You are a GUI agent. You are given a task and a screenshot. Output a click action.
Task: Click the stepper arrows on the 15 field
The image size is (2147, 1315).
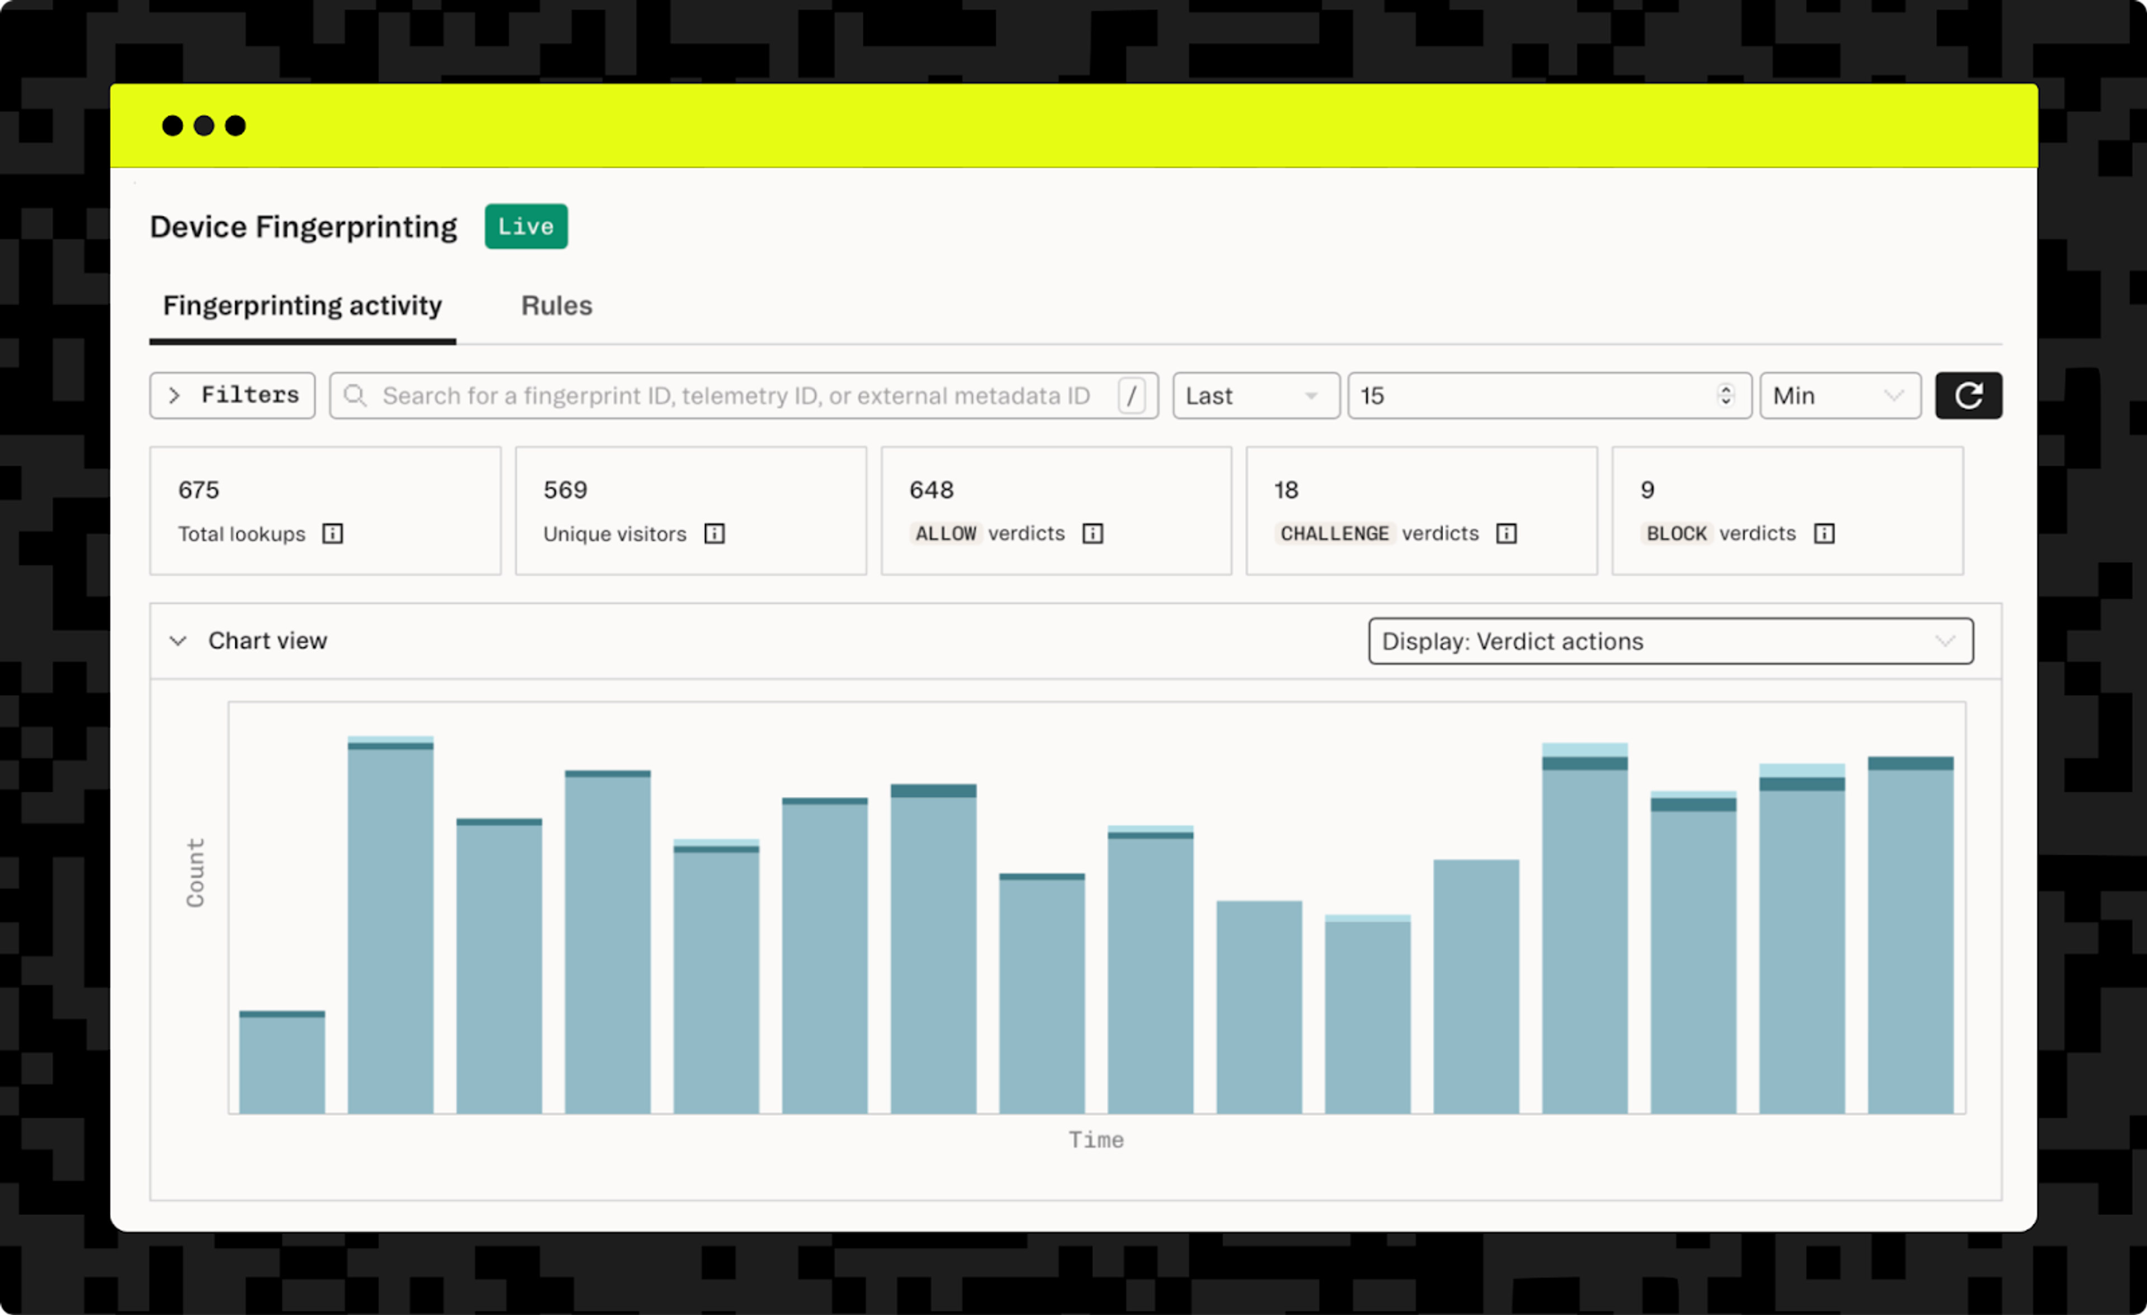click(x=1725, y=396)
